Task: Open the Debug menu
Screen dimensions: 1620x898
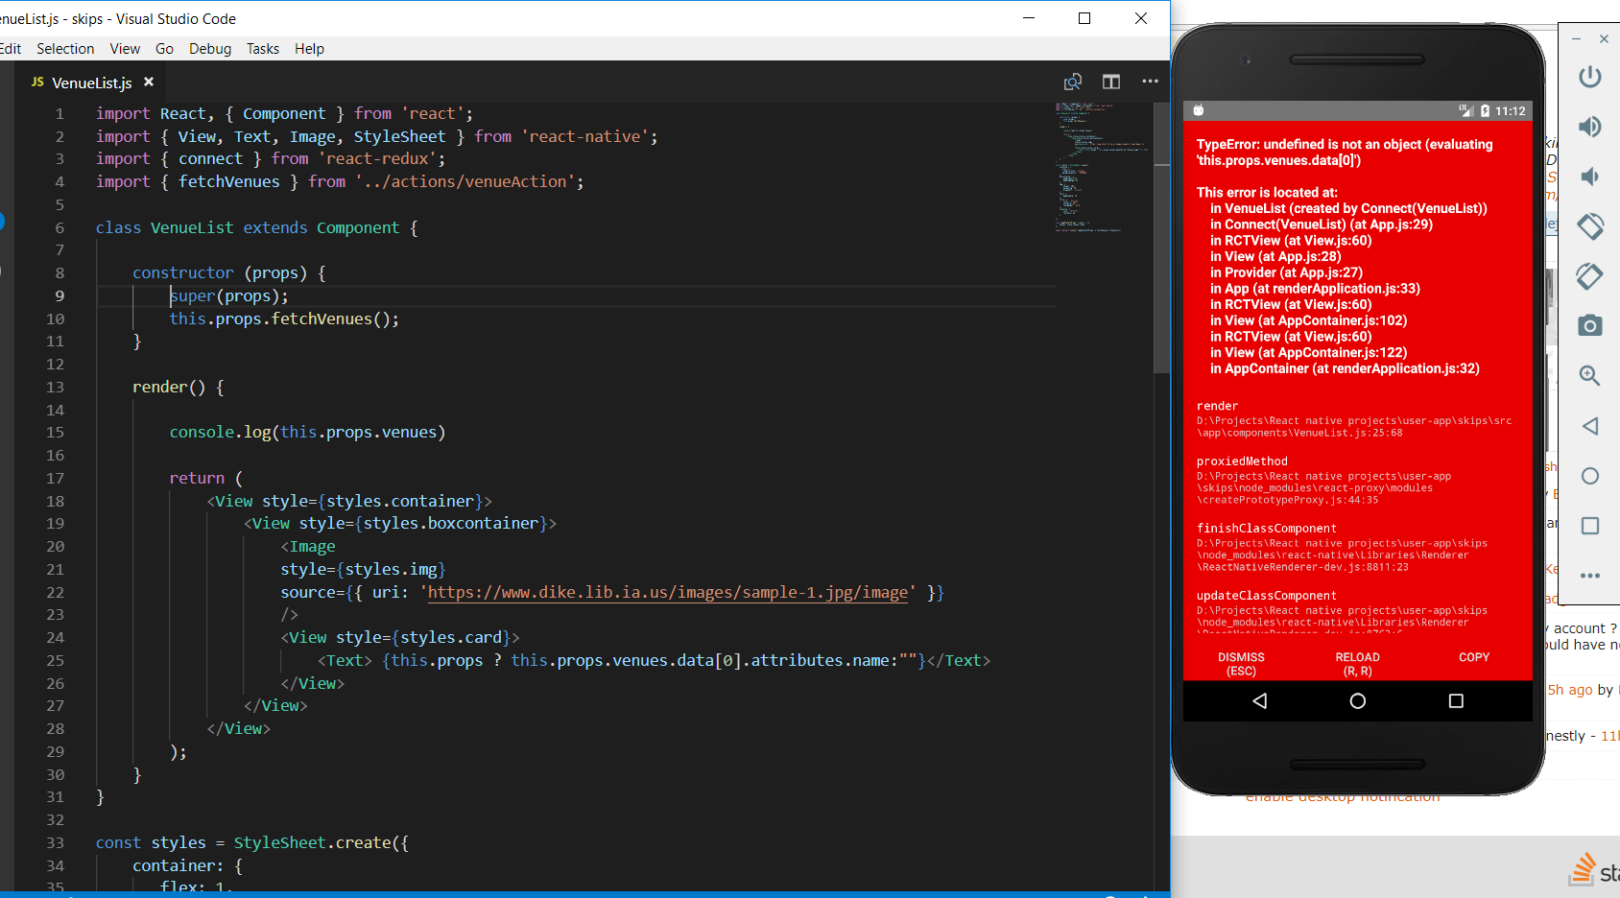Action: [x=210, y=49]
